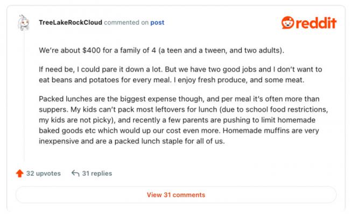Open the TreeLakeRockCloud username profile
This screenshot has width=350, height=214.
[71, 23]
